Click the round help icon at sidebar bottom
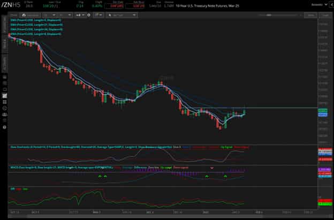The height and width of the screenshot is (220, 334). click(x=4, y=127)
